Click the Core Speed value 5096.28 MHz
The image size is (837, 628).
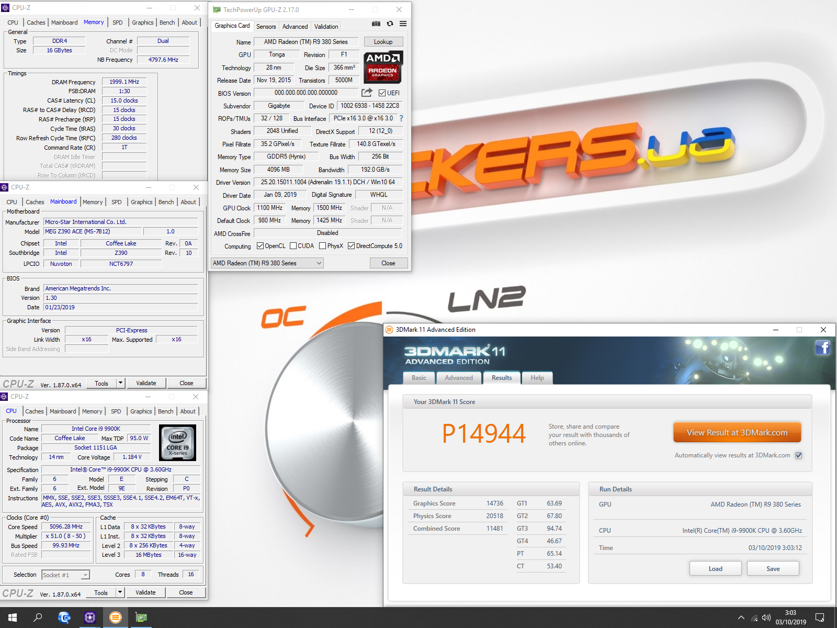(66, 527)
